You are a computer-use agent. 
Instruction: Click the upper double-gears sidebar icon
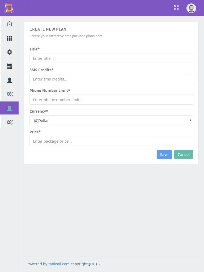[x=10, y=94]
